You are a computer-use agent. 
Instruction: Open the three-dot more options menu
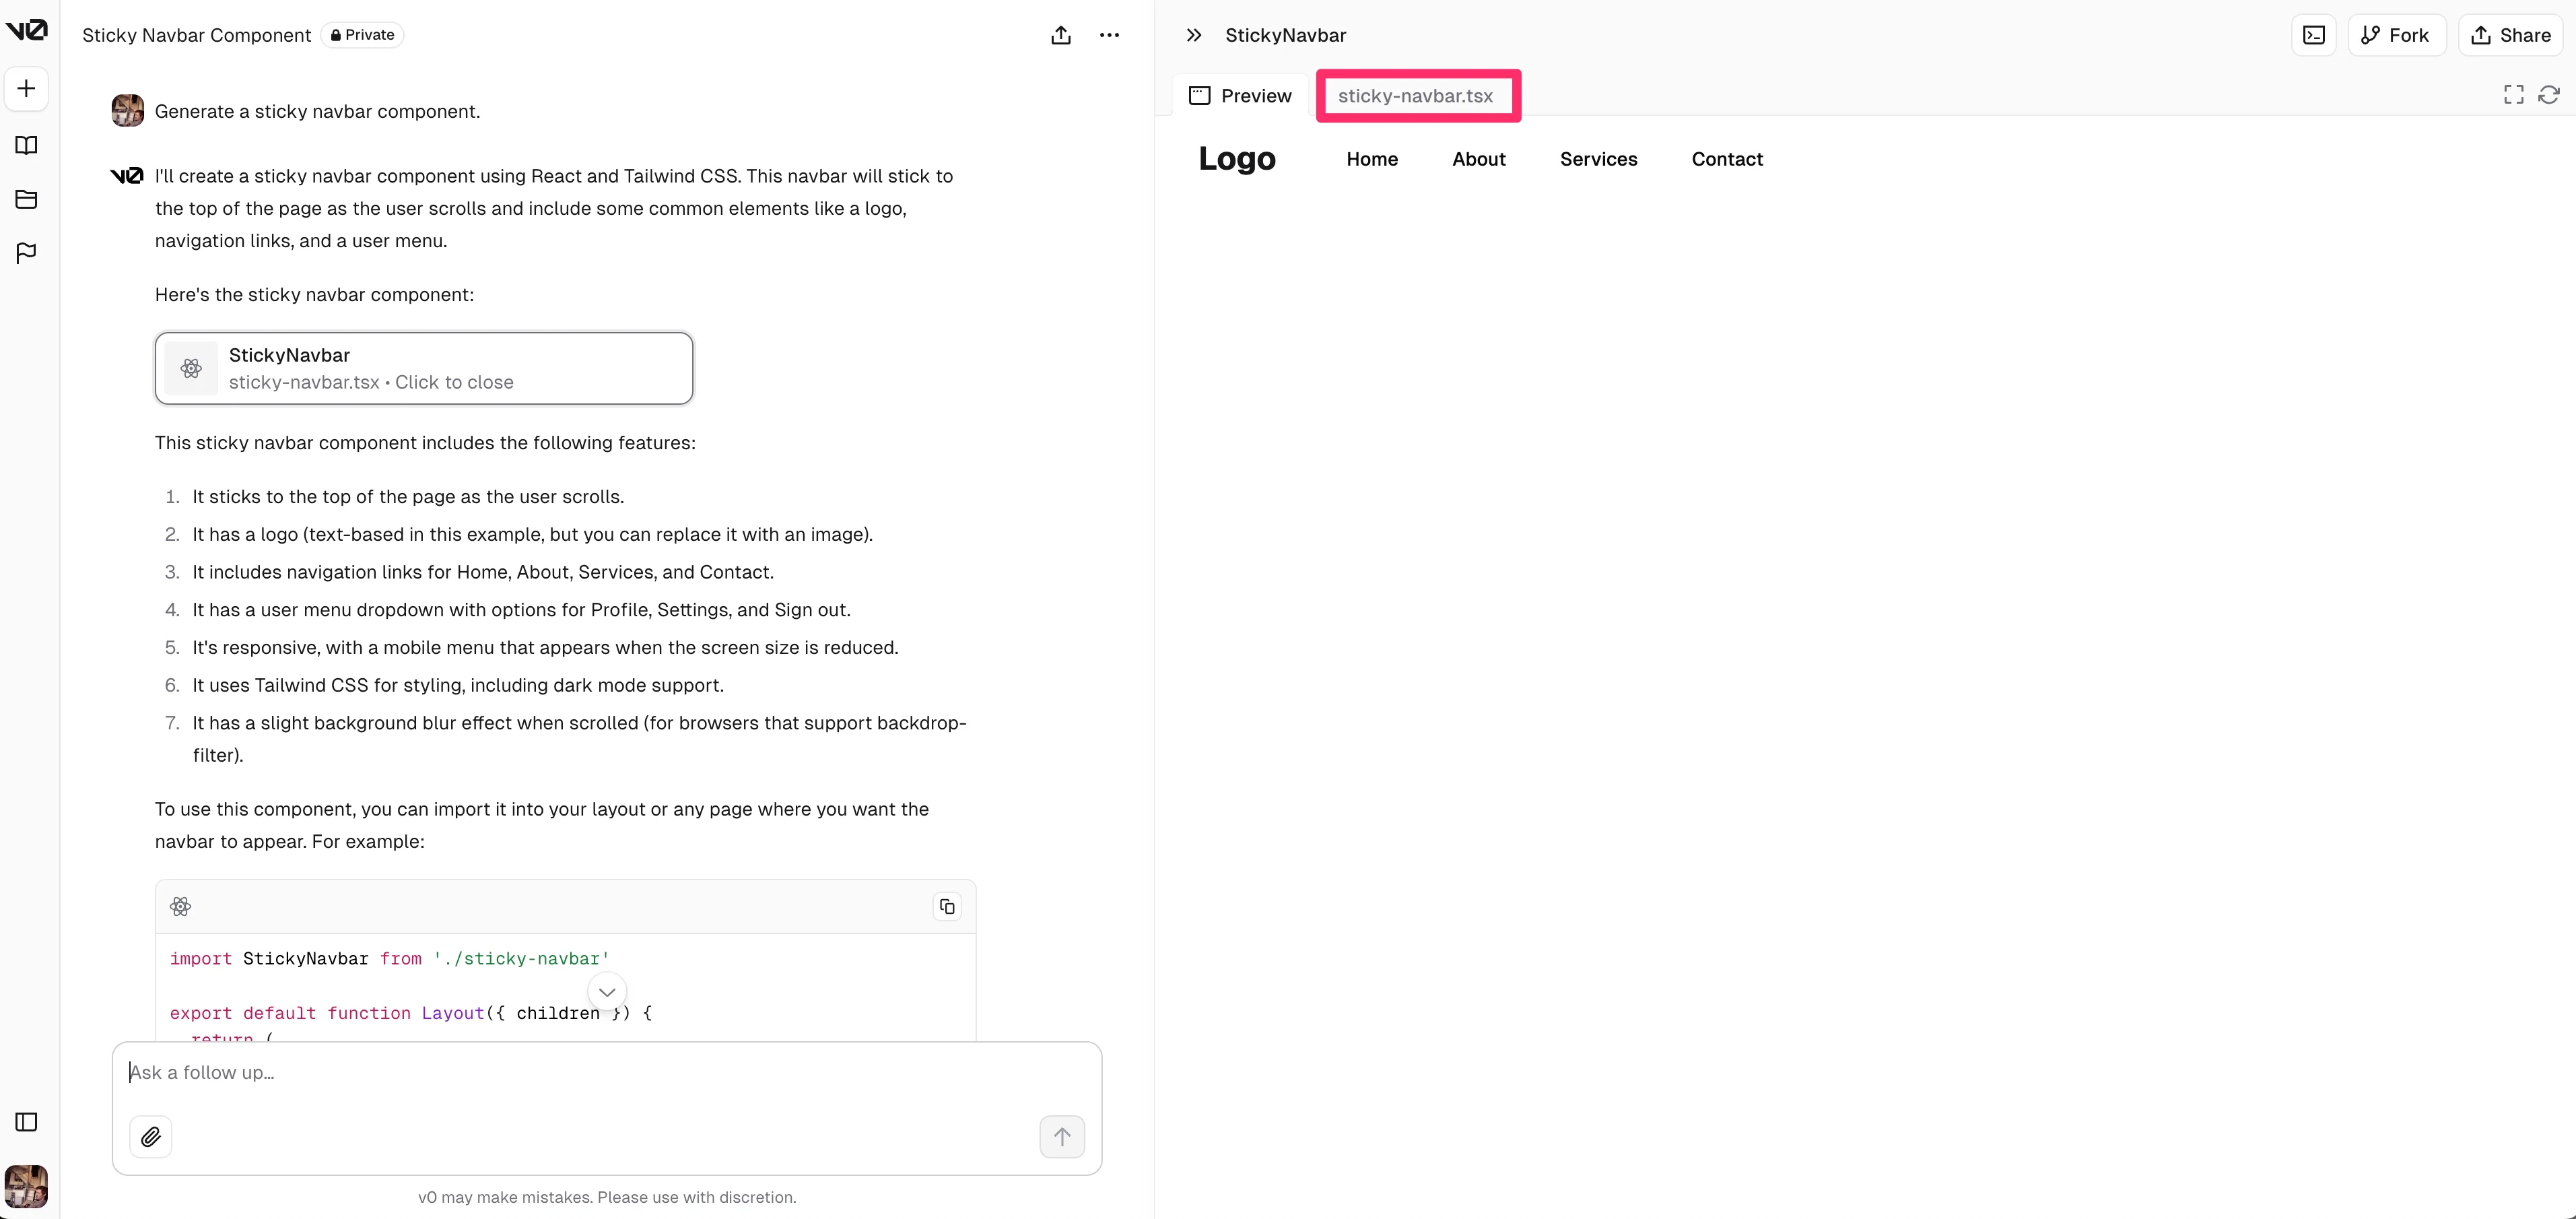coord(1109,35)
